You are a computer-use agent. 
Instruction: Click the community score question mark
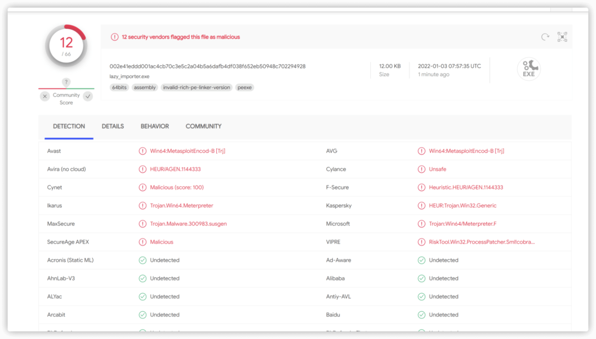66,82
